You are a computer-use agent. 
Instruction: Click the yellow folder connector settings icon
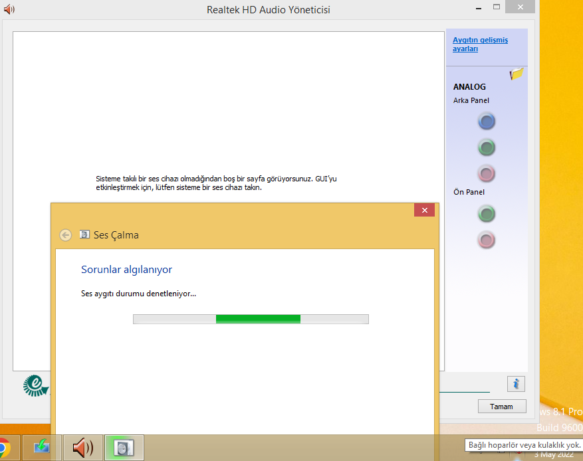517,74
